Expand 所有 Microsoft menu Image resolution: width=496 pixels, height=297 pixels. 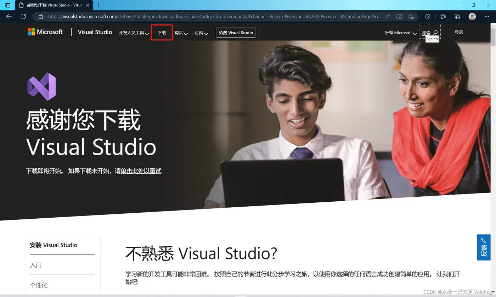click(400, 33)
